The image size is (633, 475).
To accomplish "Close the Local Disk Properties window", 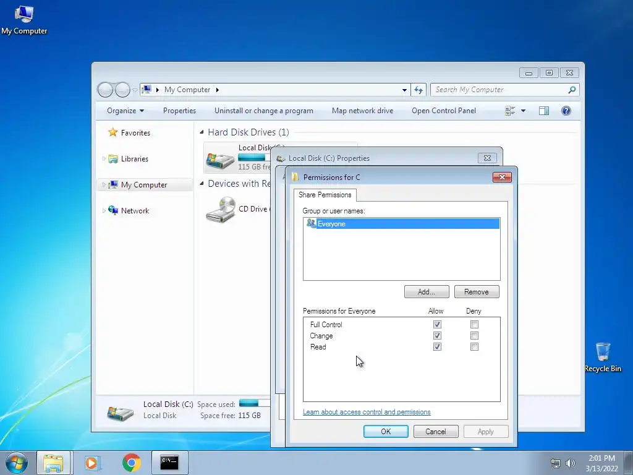I will (487, 158).
